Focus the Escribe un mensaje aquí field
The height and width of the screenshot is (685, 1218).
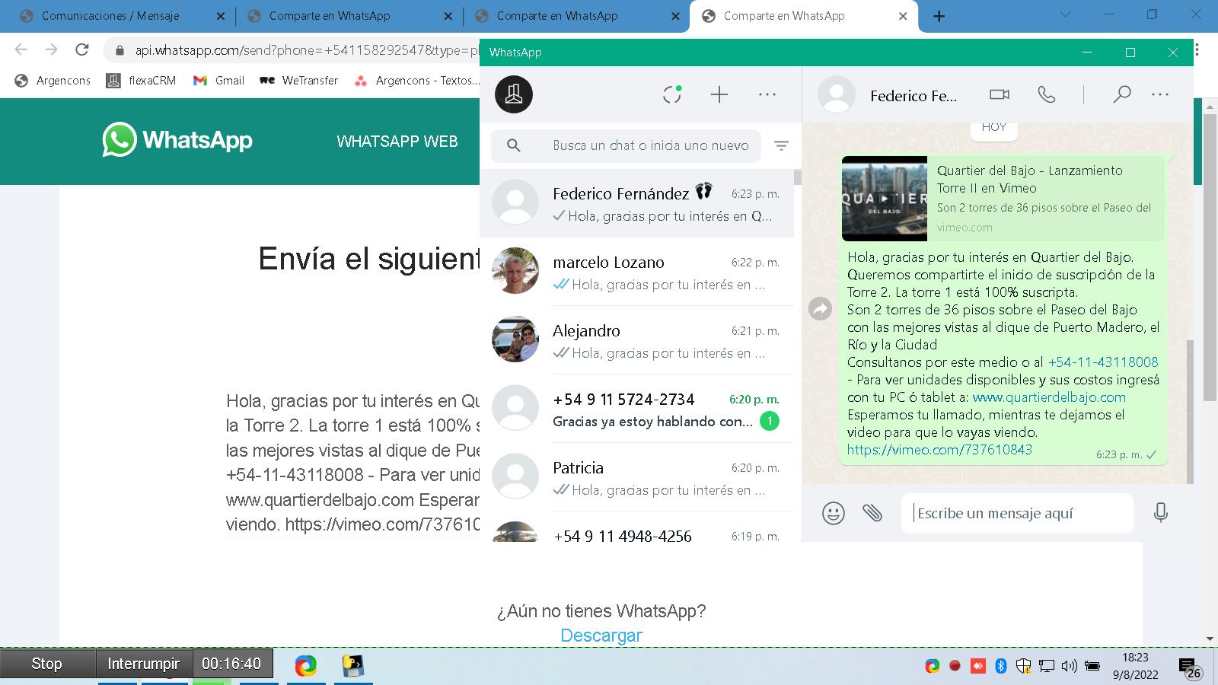pos(1017,513)
